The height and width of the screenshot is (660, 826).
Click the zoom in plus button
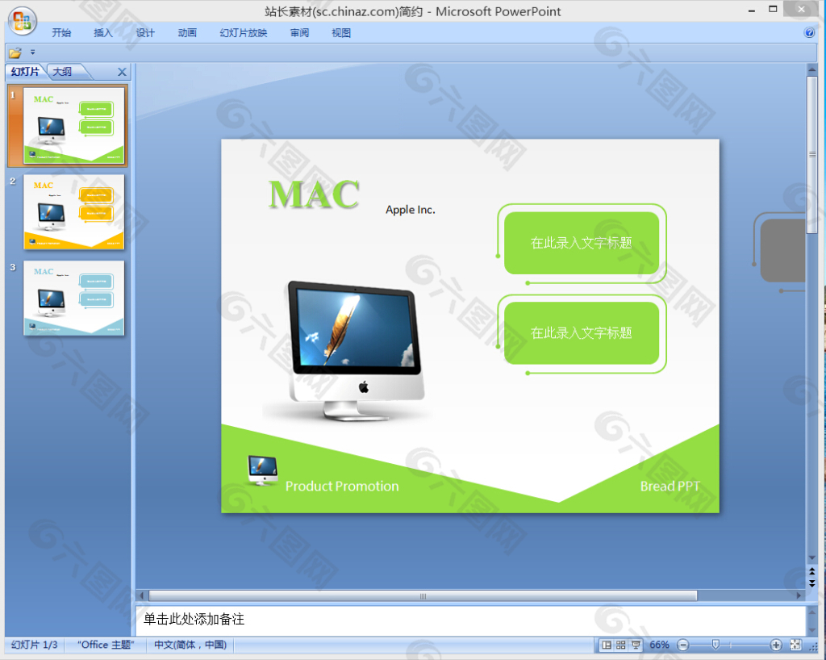click(776, 645)
